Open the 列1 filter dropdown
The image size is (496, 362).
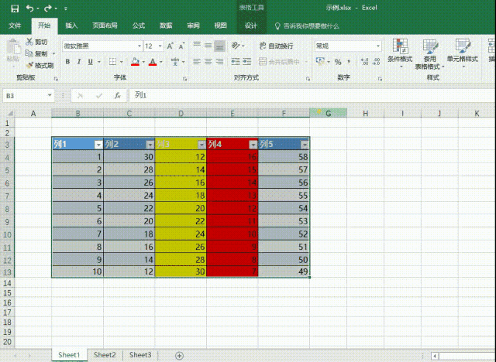(x=98, y=145)
